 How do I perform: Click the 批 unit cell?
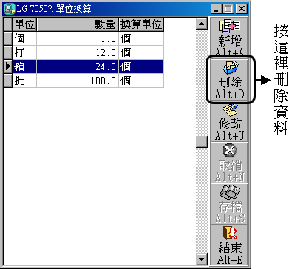coord(24,81)
